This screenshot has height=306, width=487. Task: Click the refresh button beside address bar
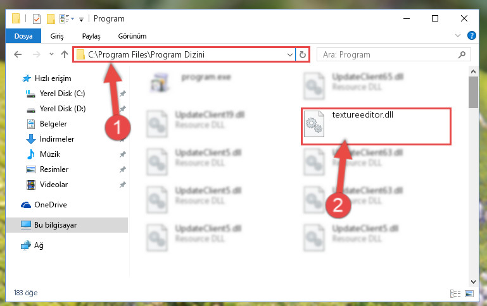(x=302, y=55)
